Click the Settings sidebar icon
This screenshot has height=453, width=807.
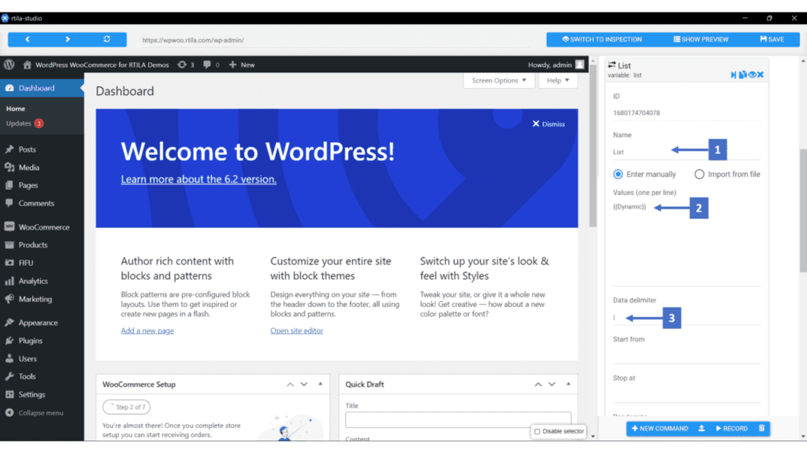(x=9, y=395)
